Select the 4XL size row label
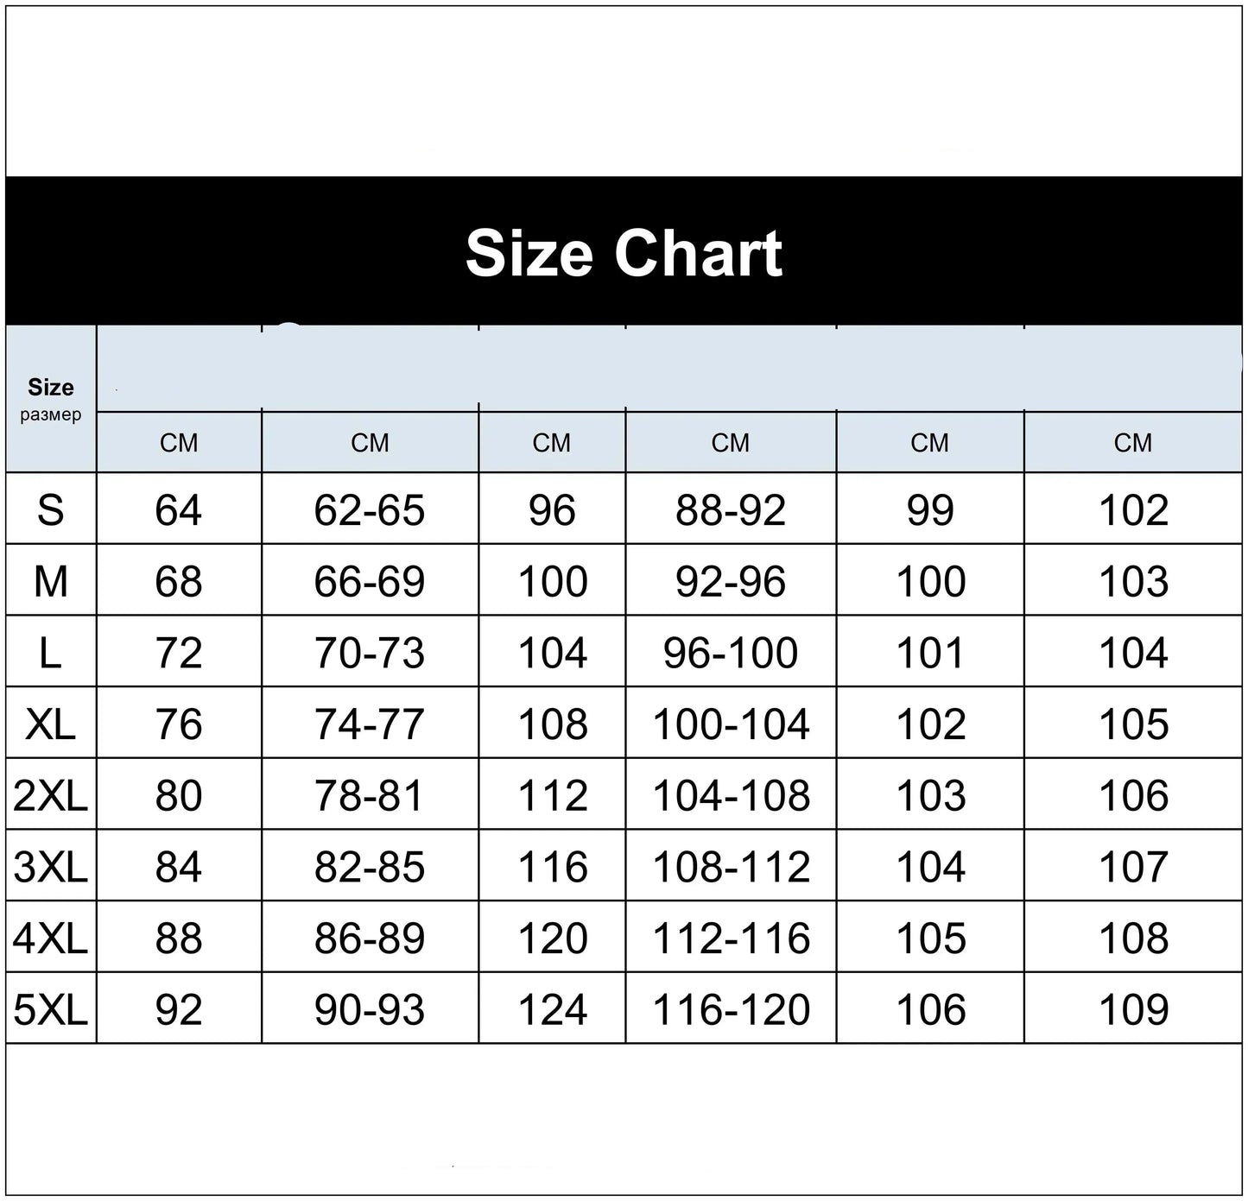The height and width of the screenshot is (1201, 1248). tap(50, 938)
